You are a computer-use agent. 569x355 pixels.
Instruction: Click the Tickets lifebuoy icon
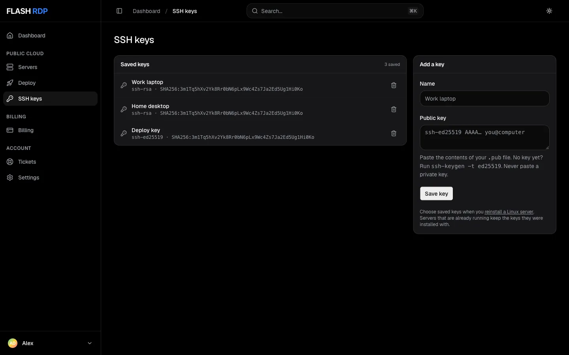point(10,162)
